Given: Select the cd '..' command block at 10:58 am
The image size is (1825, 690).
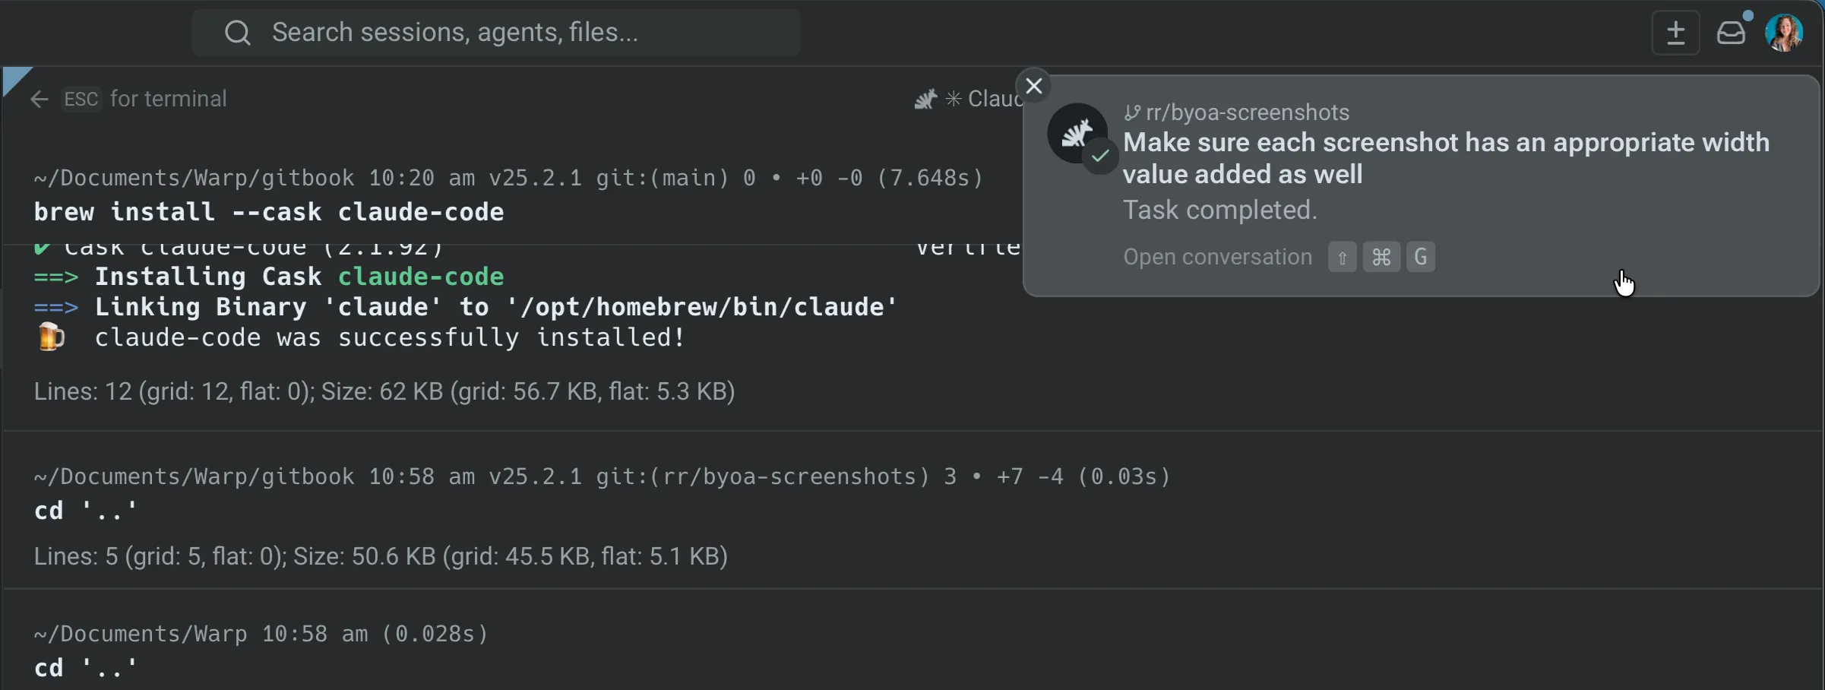Looking at the screenshot, I should click(84, 511).
